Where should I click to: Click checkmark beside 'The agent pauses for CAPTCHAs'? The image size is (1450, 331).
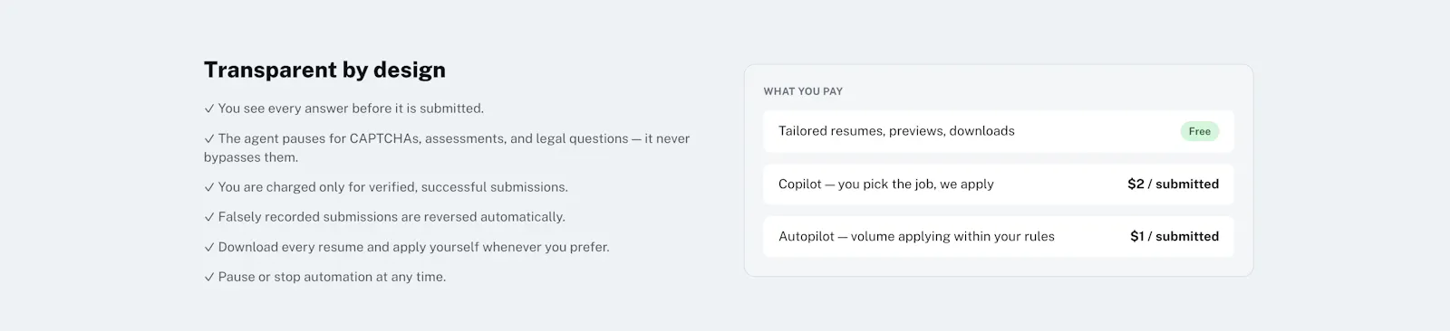[209, 138]
